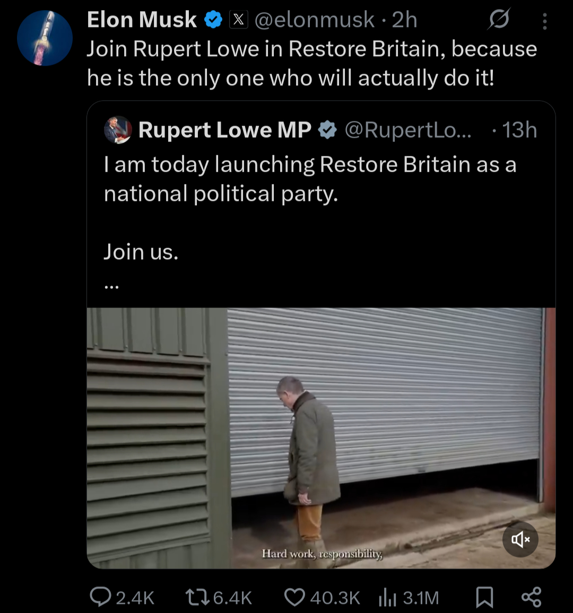Reply using the comment bubble icon

[100, 597]
